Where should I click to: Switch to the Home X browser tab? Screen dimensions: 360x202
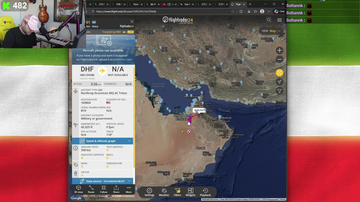pyautogui.click(x=136, y=4)
